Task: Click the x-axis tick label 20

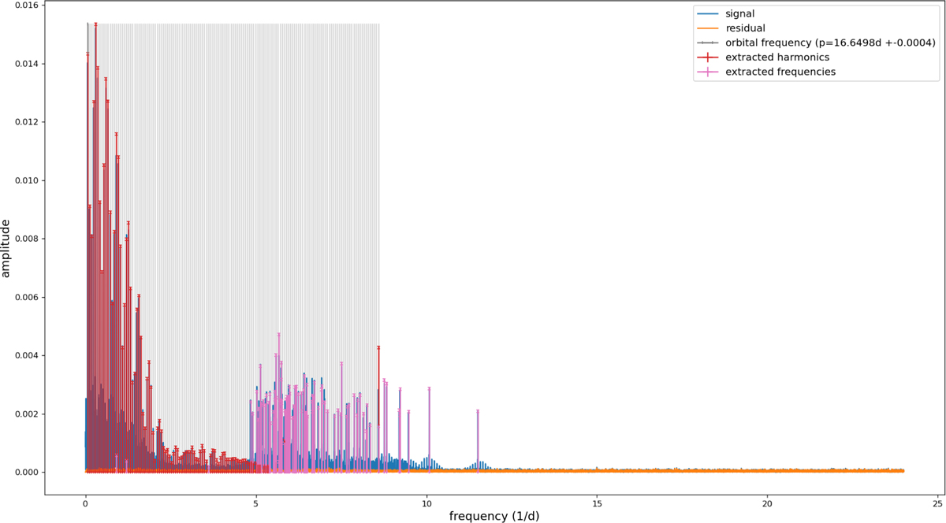Action: point(768,502)
